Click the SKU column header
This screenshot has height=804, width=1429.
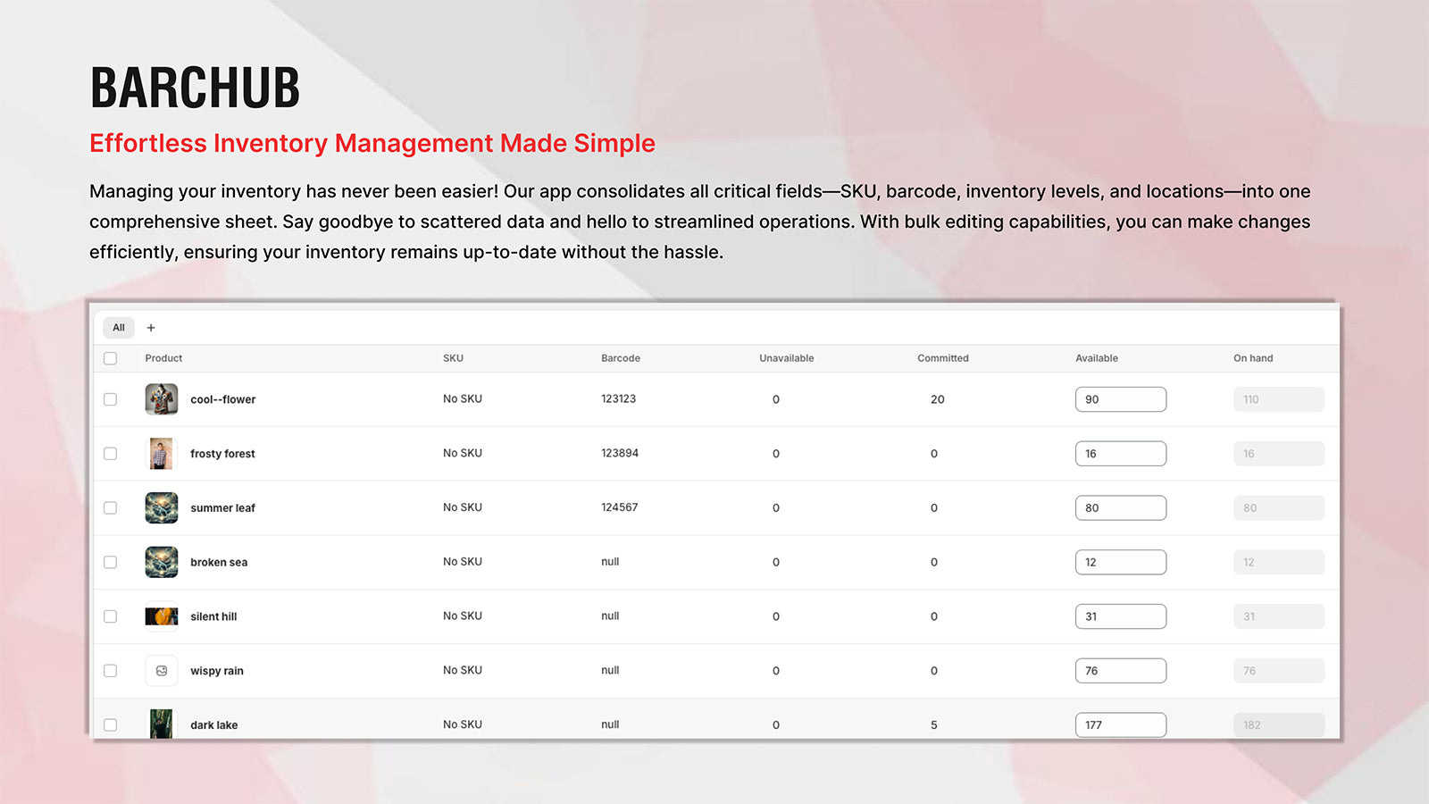(x=453, y=358)
